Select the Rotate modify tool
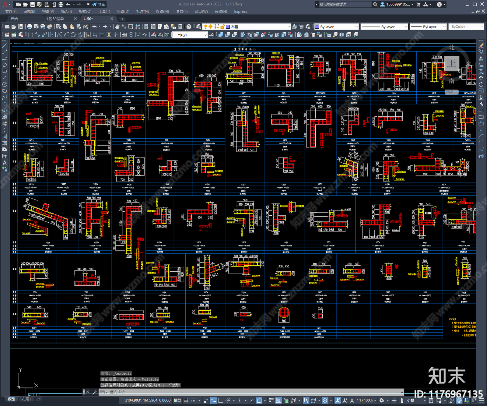The height and width of the screenshot is (406, 487). (481, 84)
